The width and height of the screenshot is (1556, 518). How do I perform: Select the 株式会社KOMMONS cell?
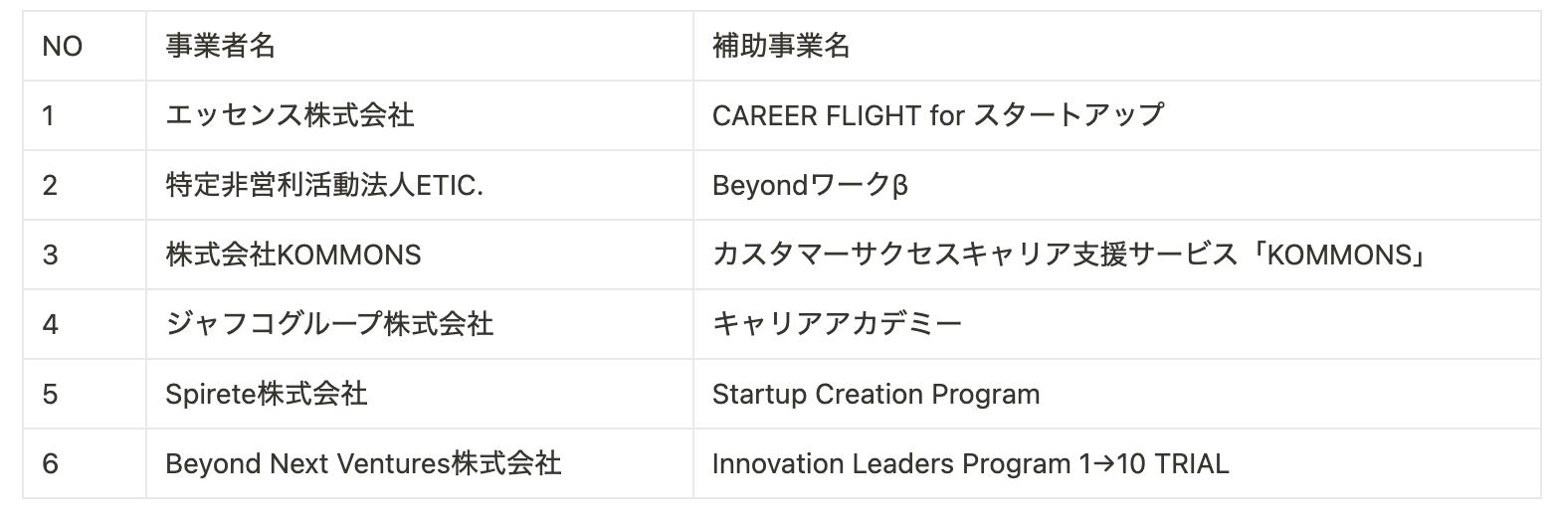[293, 255]
